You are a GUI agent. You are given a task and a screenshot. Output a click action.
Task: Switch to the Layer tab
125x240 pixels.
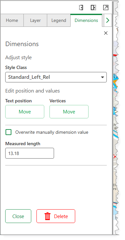35,20
